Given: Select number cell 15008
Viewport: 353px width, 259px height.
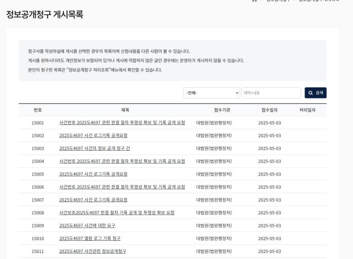Looking at the screenshot, I should tap(38, 213).
